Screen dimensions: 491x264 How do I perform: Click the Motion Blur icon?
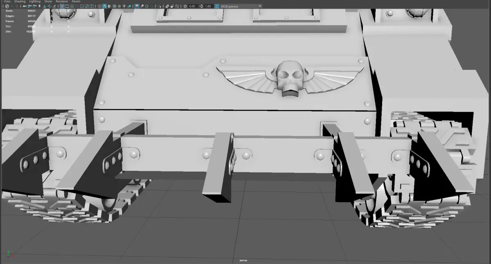pyautogui.click(x=142, y=6)
